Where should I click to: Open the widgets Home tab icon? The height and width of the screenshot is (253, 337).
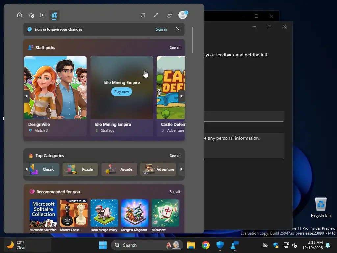tap(19, 15)
